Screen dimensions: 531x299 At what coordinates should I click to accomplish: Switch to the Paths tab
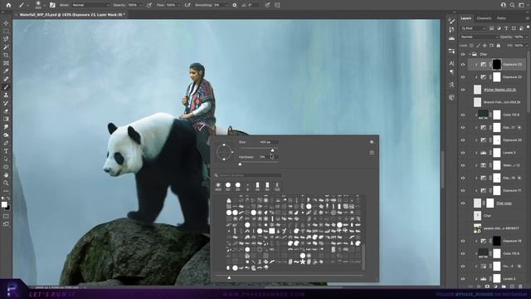coord(501,18)
